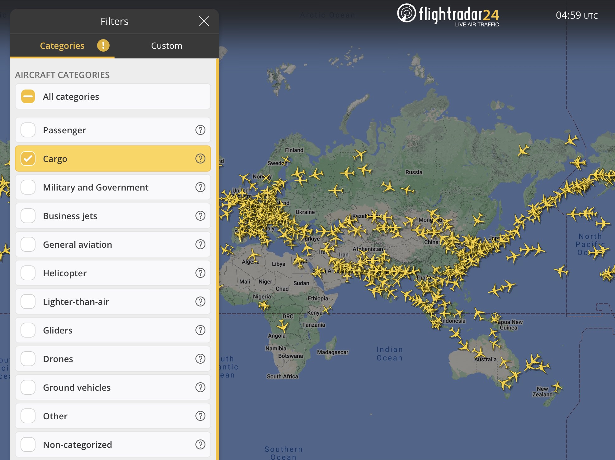This screenshot has height=460, width=615.
Task: Close the Filters panel
Action: pos(204,20)
